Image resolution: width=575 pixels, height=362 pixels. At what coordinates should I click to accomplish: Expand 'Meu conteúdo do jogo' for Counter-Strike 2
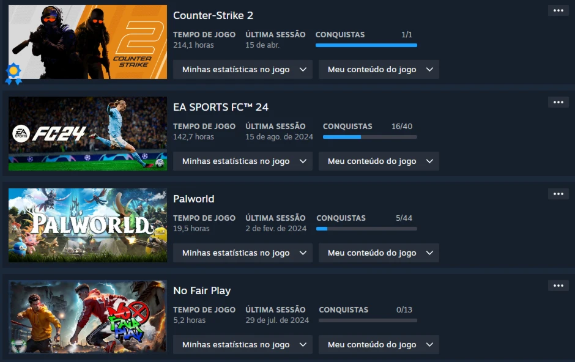(x=379, y=69)
